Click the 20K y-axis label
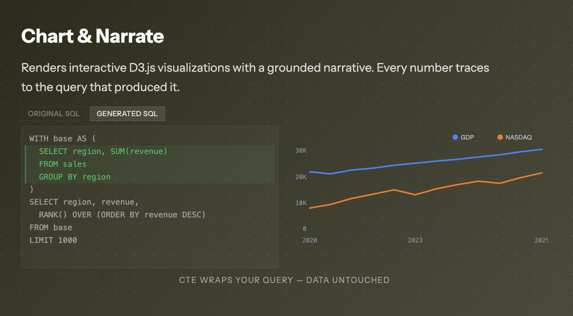 click(301, 177)
